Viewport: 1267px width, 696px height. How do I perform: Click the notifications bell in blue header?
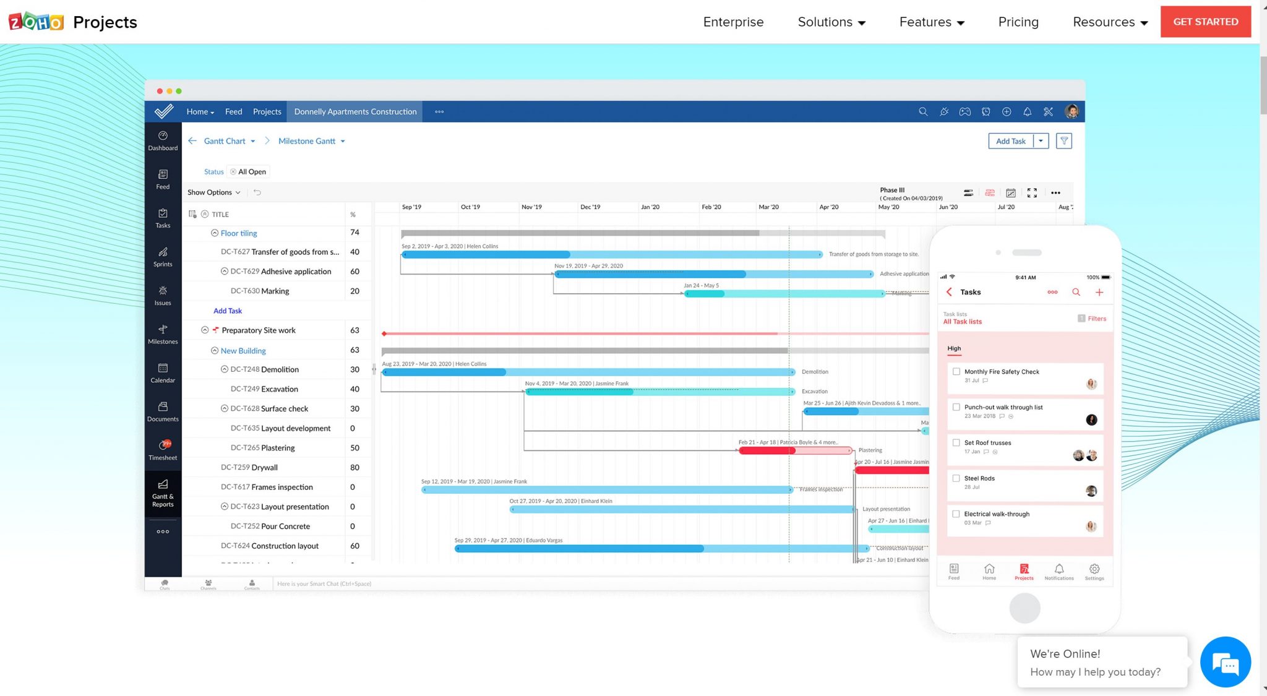[x=1027, y=111]
